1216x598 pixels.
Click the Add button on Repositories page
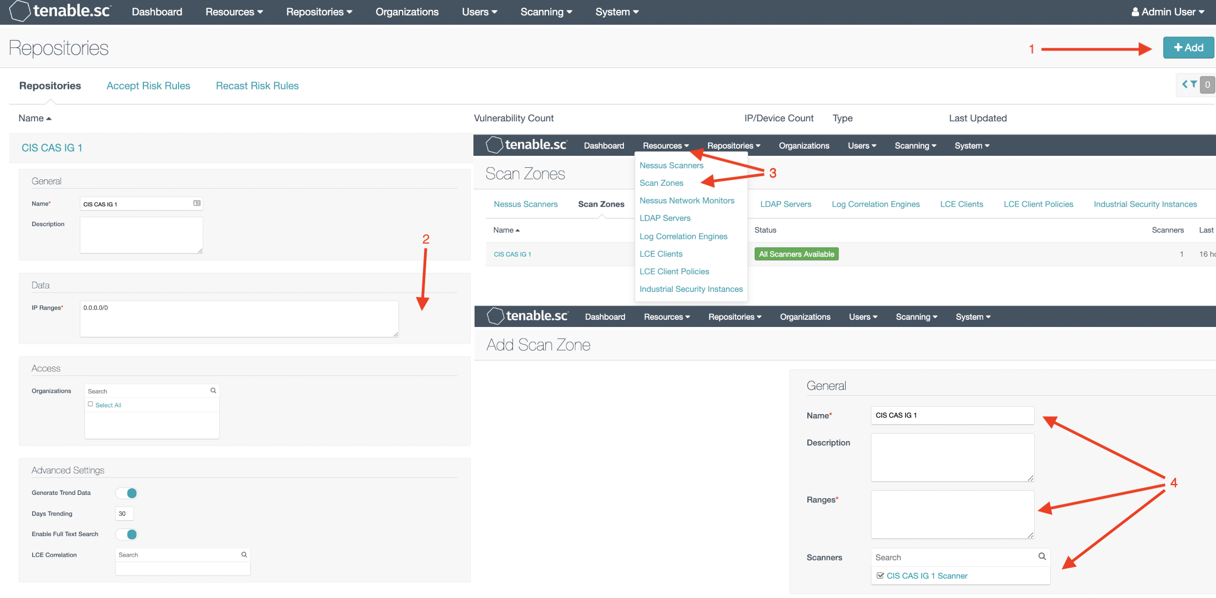(1188, 47)
